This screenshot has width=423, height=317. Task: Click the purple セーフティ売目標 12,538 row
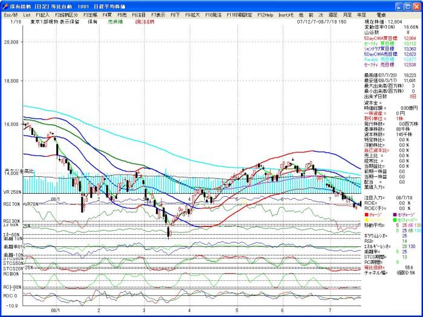click(390, 65)
